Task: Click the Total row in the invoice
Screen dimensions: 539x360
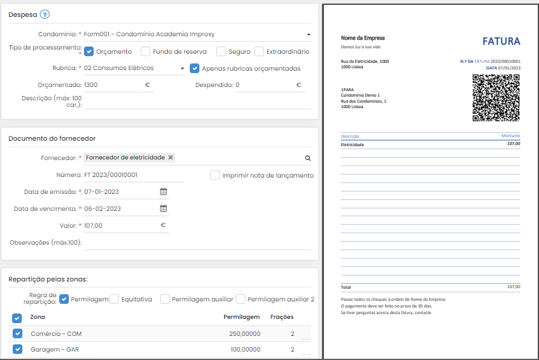Action: click(x=430, y=287)
